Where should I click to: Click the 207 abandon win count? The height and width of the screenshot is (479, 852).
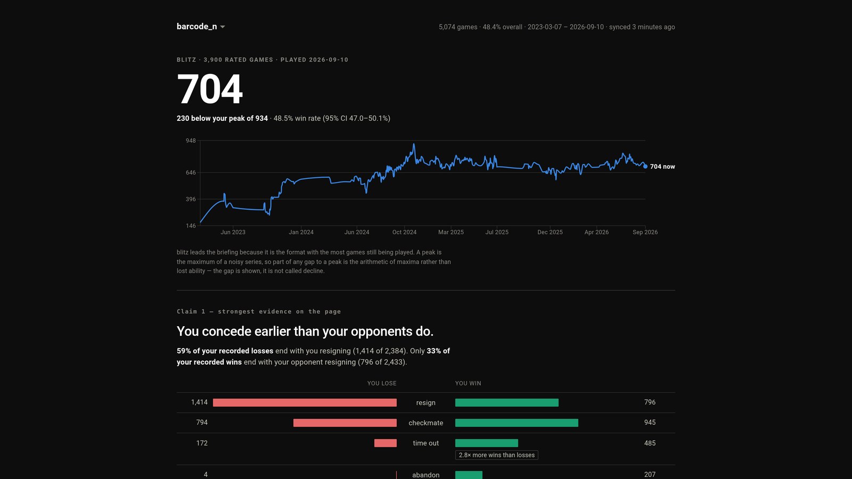[650, 475]
